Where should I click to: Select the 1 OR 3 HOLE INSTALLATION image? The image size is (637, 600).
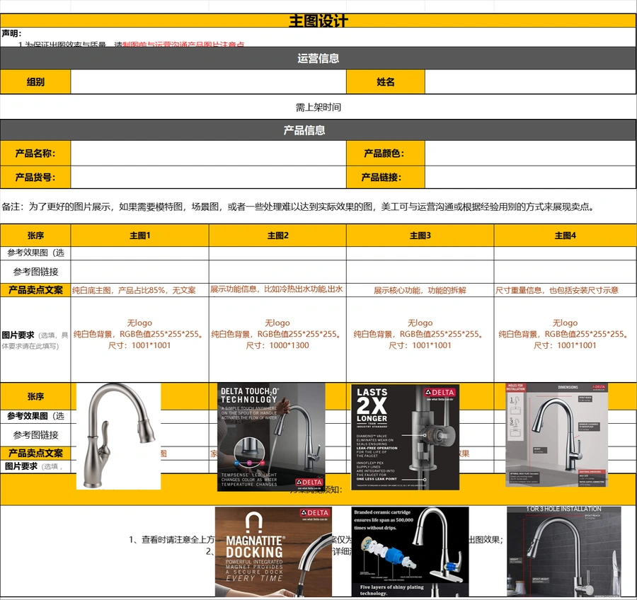(564, 552)
